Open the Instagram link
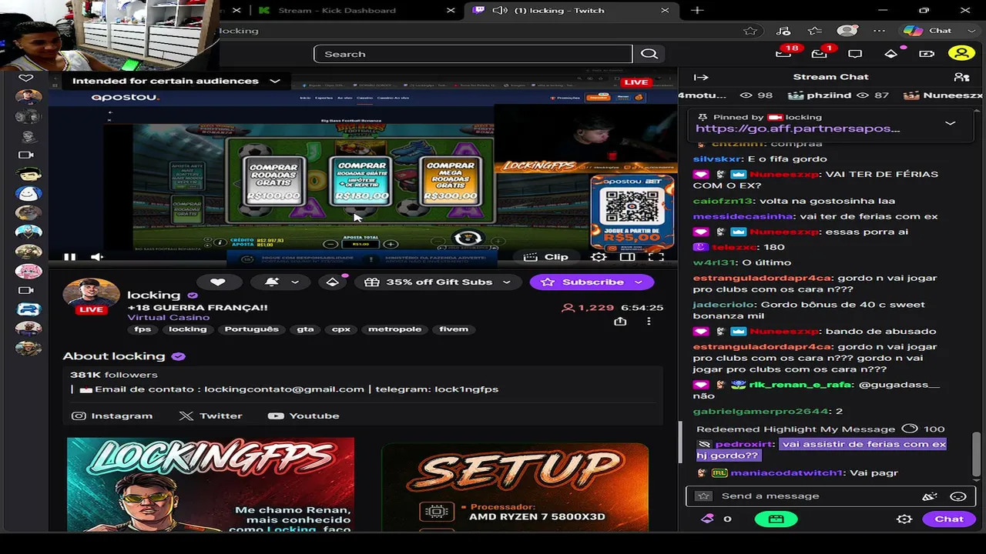986x554 pixels. point(112,416)
